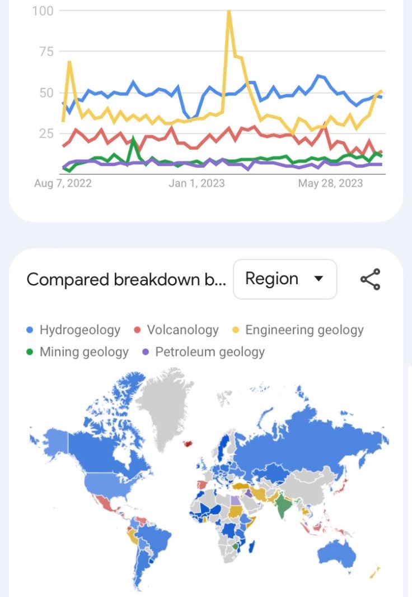The image size is (412, 597).
Task: Click the yellow Engineering geology legend dot
Action: (236, 330)
